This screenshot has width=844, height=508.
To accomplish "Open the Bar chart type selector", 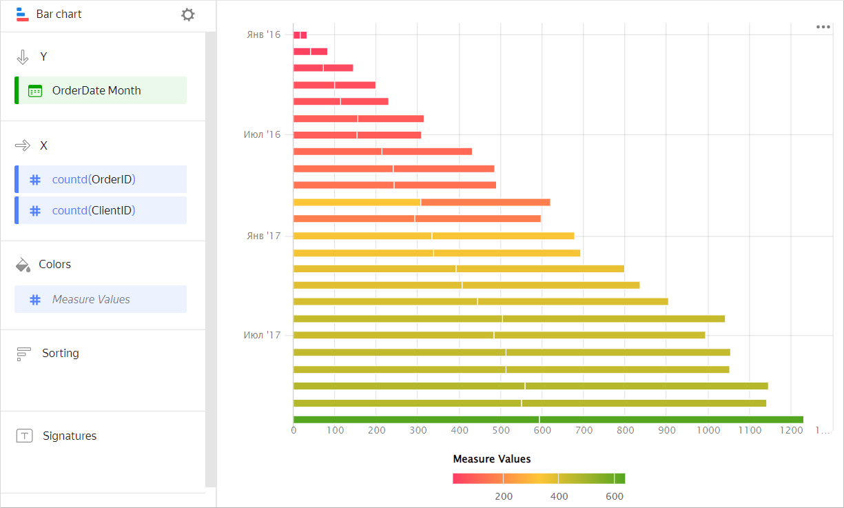I will 59,14.
